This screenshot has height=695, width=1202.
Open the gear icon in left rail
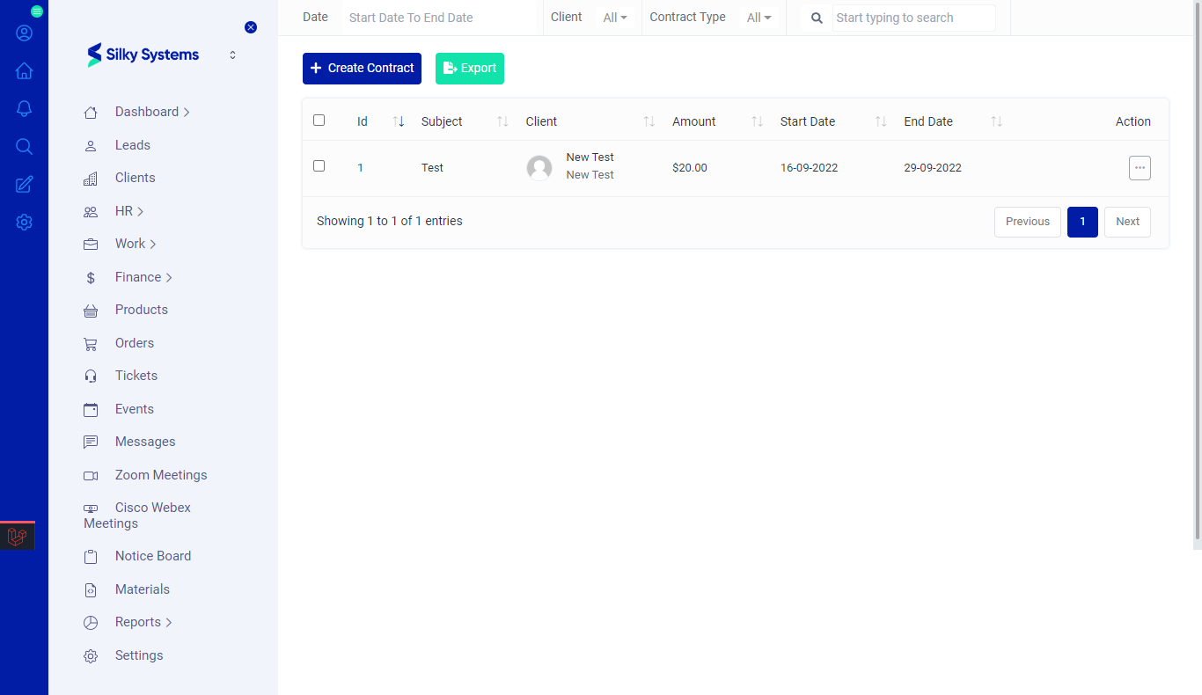click(24, 223)
